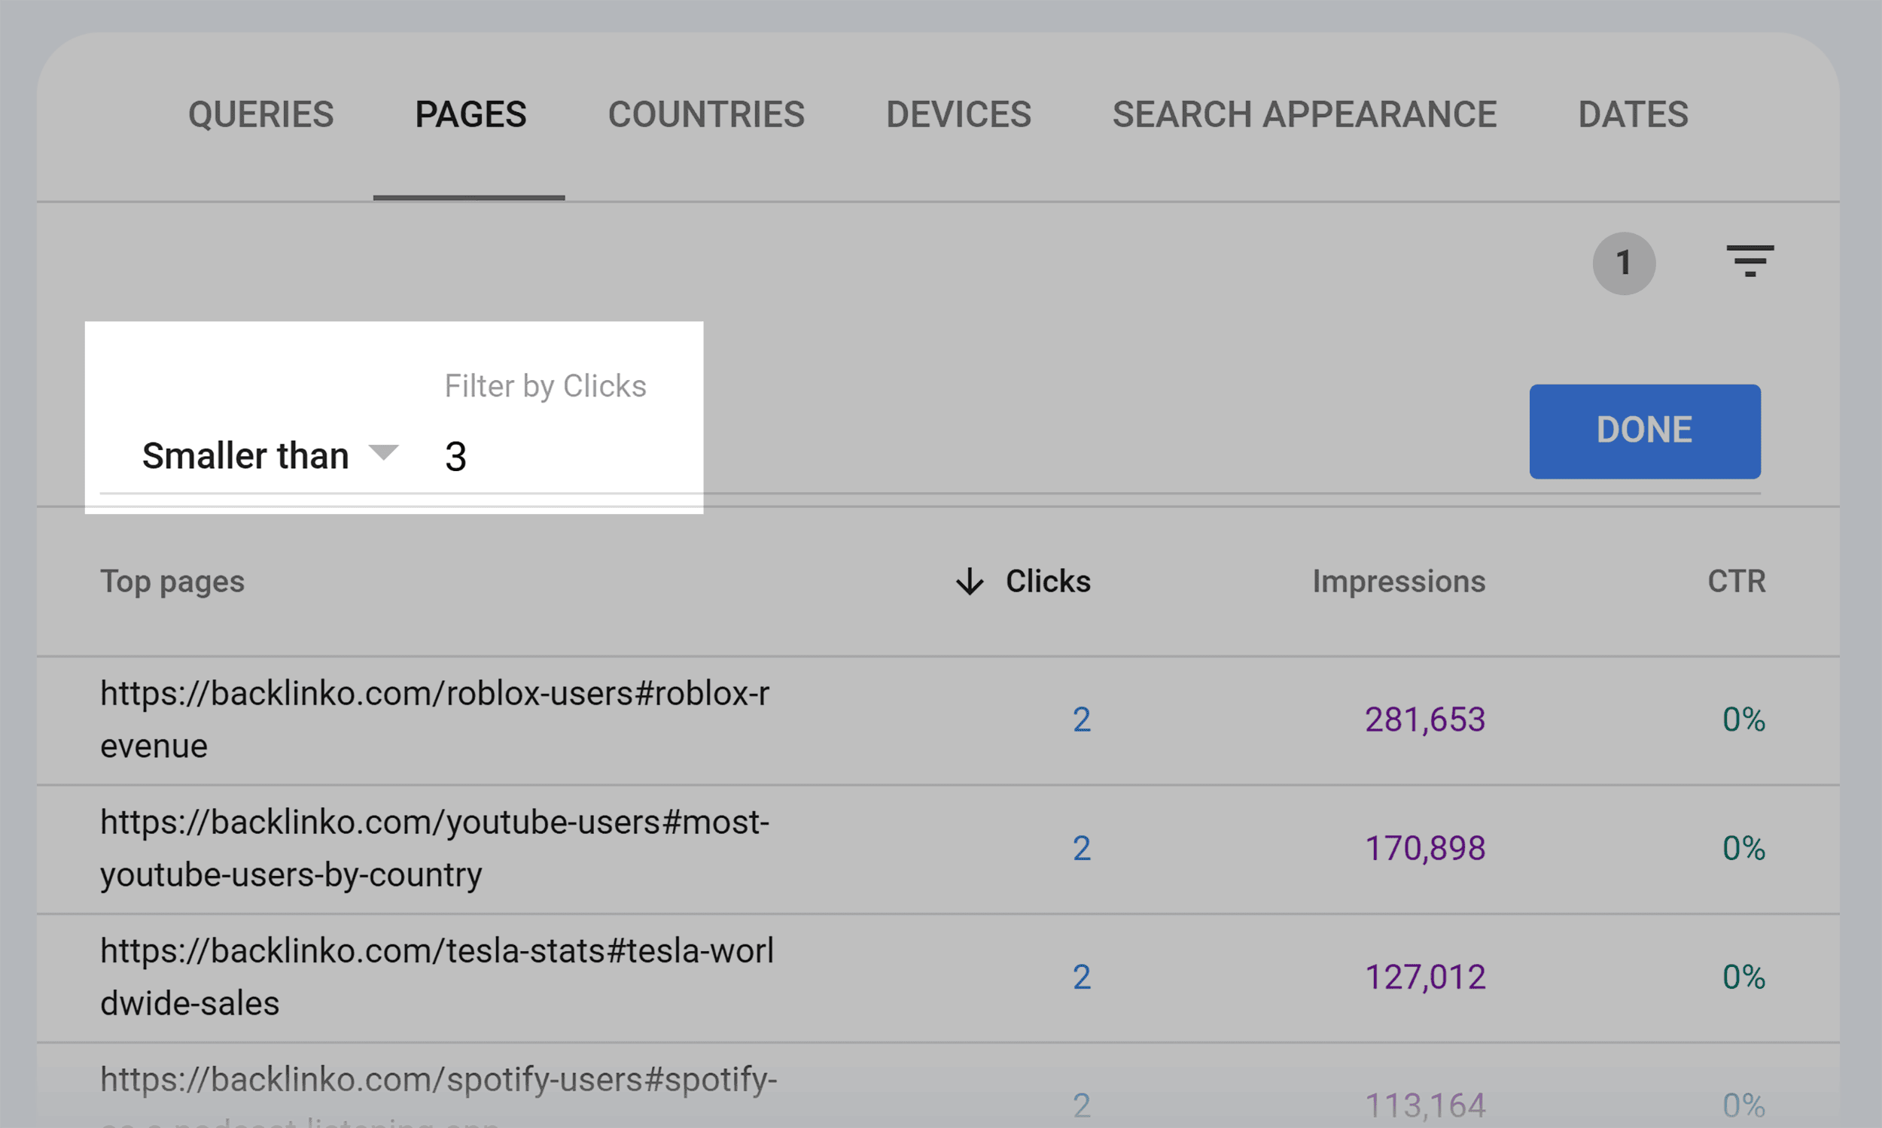
Task: Sort table by the CTR column
Action: (1736, 582)
